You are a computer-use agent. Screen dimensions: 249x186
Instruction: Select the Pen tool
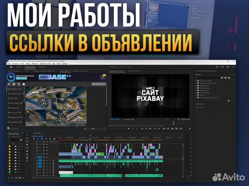[27, 151]
